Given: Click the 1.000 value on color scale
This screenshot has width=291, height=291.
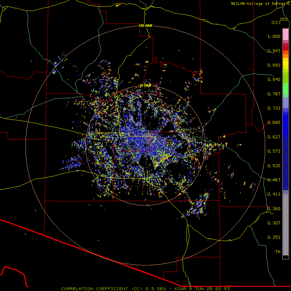Looking at the screenshot, I should [x=274, y=36].
